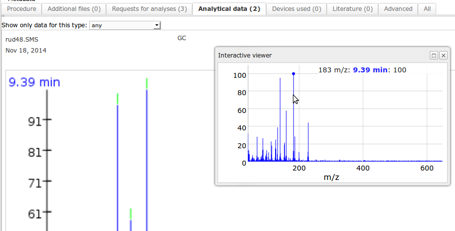Maximize the Interactive viewer panel
This screenshot has width=455, height=231.
click(x=434, y=56)
